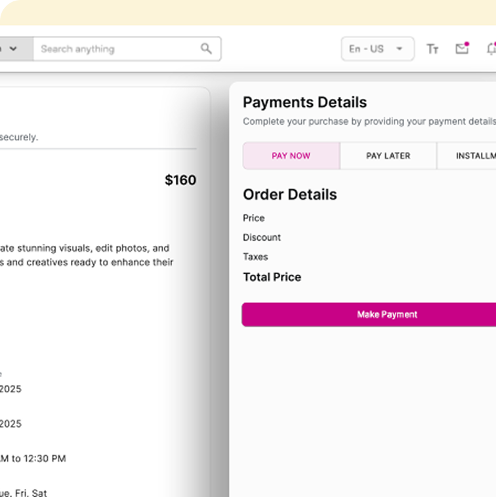Select the Price row label
Screen dimensions: 496x497
tap(254, 218)
